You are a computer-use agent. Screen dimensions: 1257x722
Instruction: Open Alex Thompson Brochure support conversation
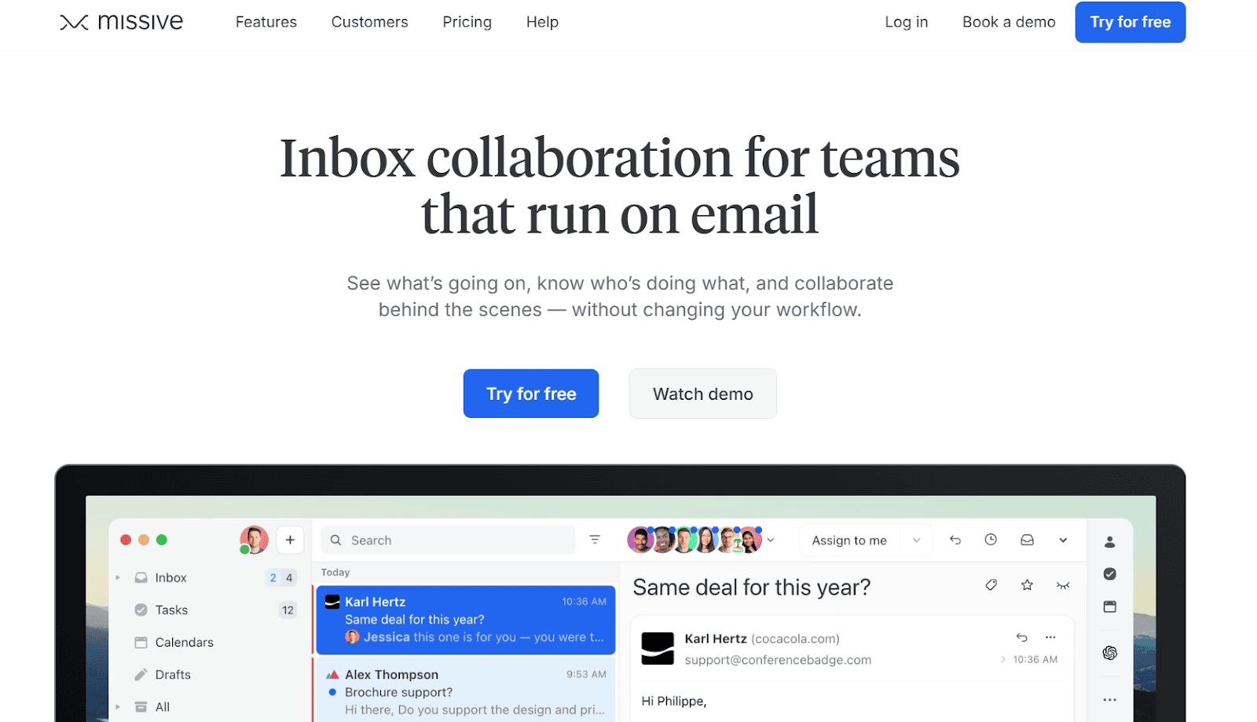coord(465,691)
